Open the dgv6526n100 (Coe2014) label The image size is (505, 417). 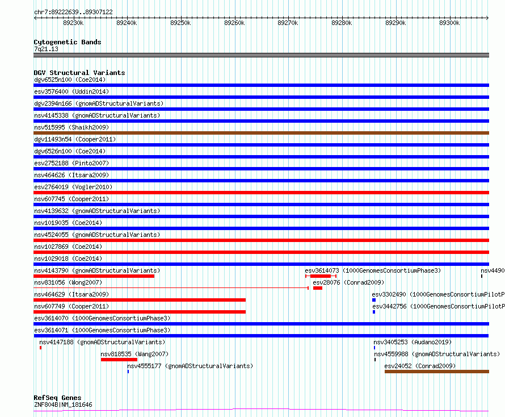click(x=70, y=151)
